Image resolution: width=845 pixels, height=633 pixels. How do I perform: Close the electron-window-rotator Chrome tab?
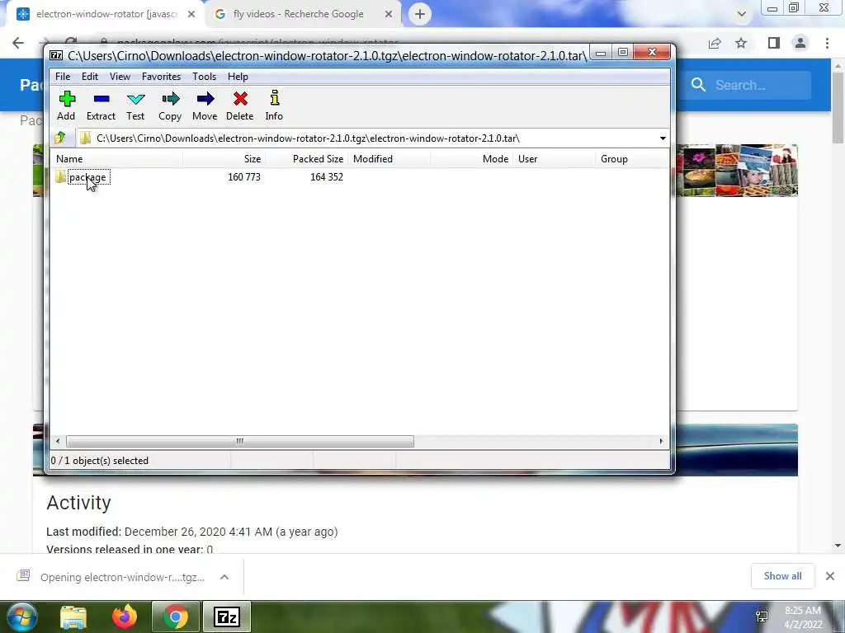point(191,15)
